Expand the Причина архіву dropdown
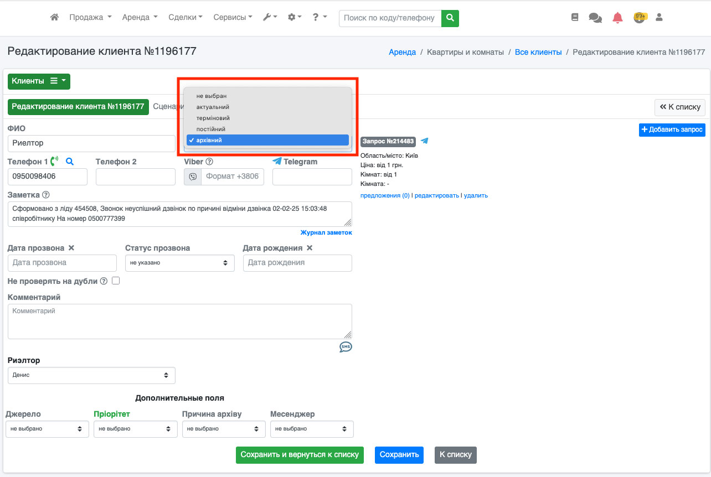The width and height of the screenshot is (711, 477). 223,429
